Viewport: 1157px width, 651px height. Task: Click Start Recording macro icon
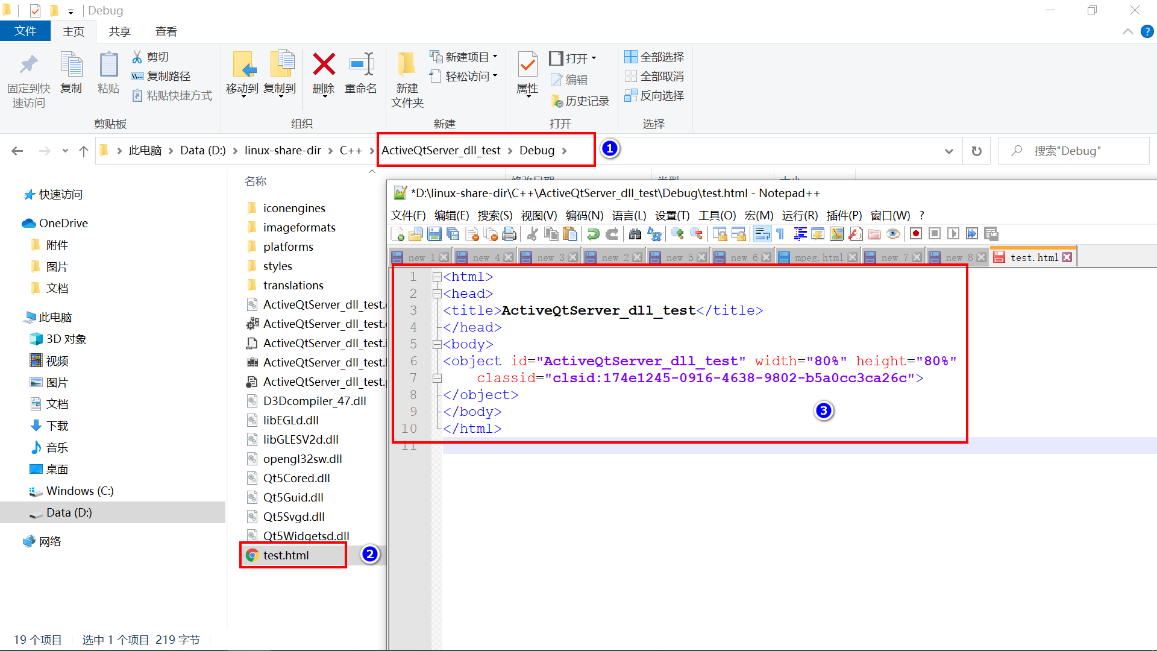point(916,234)
